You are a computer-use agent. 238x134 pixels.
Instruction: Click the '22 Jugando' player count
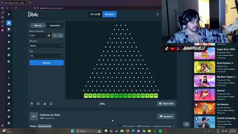point(128,126)
